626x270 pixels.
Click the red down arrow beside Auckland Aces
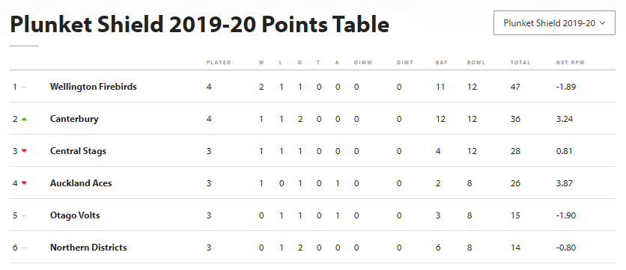[24, 183]
